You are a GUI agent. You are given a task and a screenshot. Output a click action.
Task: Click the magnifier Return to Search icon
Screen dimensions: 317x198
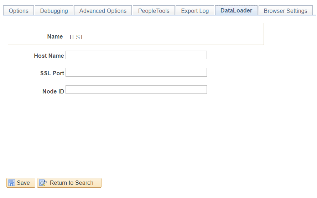[x=43, y=183]
